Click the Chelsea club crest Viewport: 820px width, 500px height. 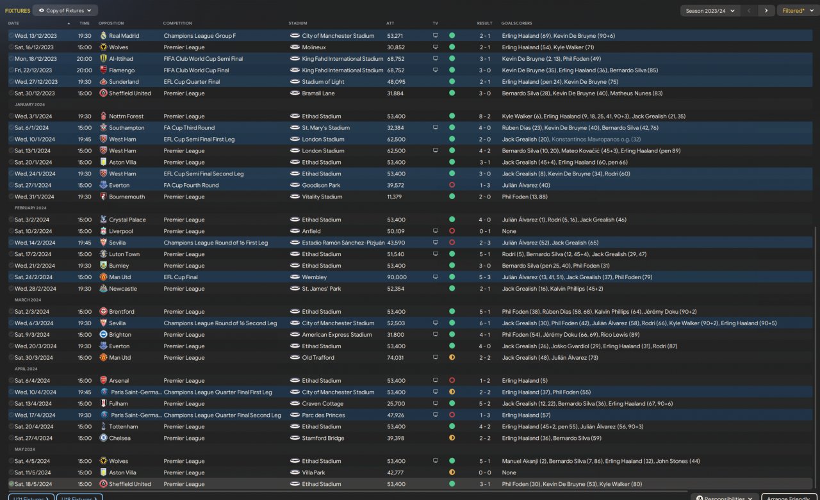(x=104, y=439)
